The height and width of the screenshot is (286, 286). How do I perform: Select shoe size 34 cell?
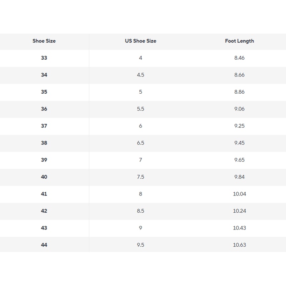44,75
